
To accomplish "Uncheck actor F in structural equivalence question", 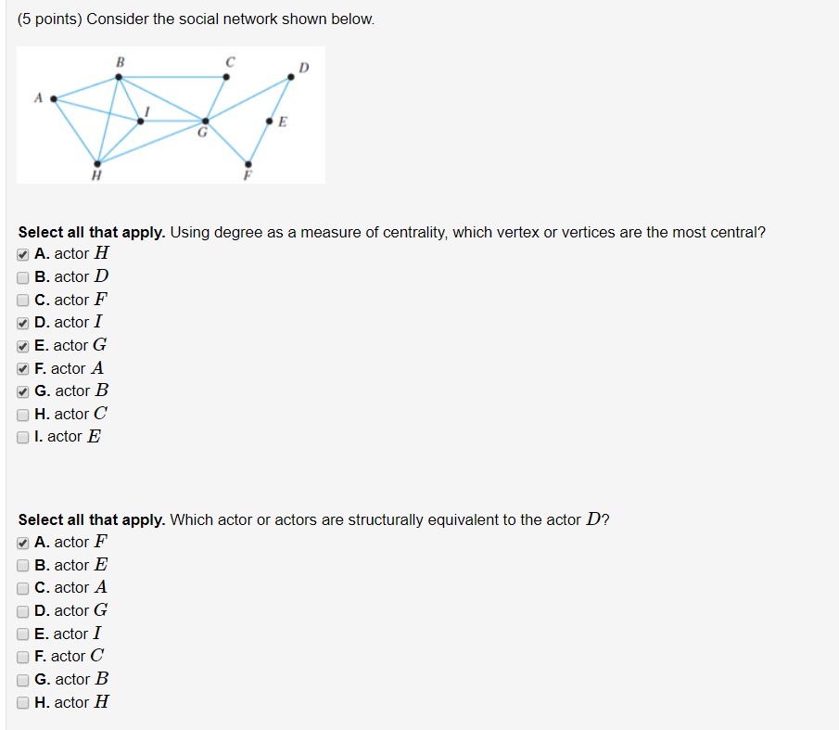I will pyautogui.click(x=22, y=544).
